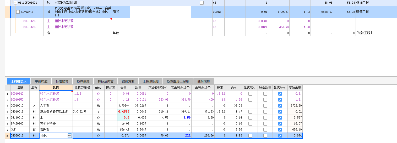The image size is (397, 143).
Task: Click the empty feature cell beside 面层
Action: coord(160,12)
